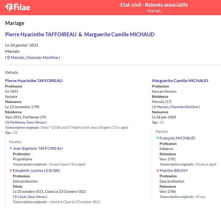Open Marthe BRUNY parent link

[x=174, y=171]
